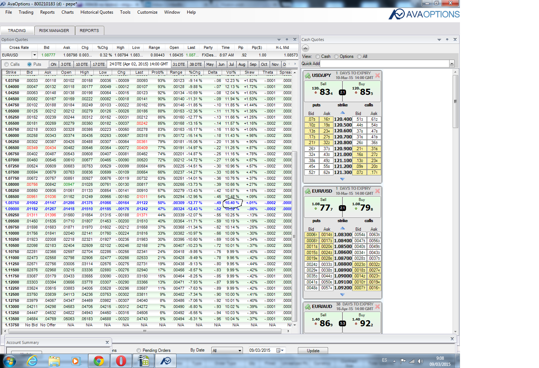The image size is (539, 368).
Task: Select Options view radio button
Action: [x=336, y=56]
